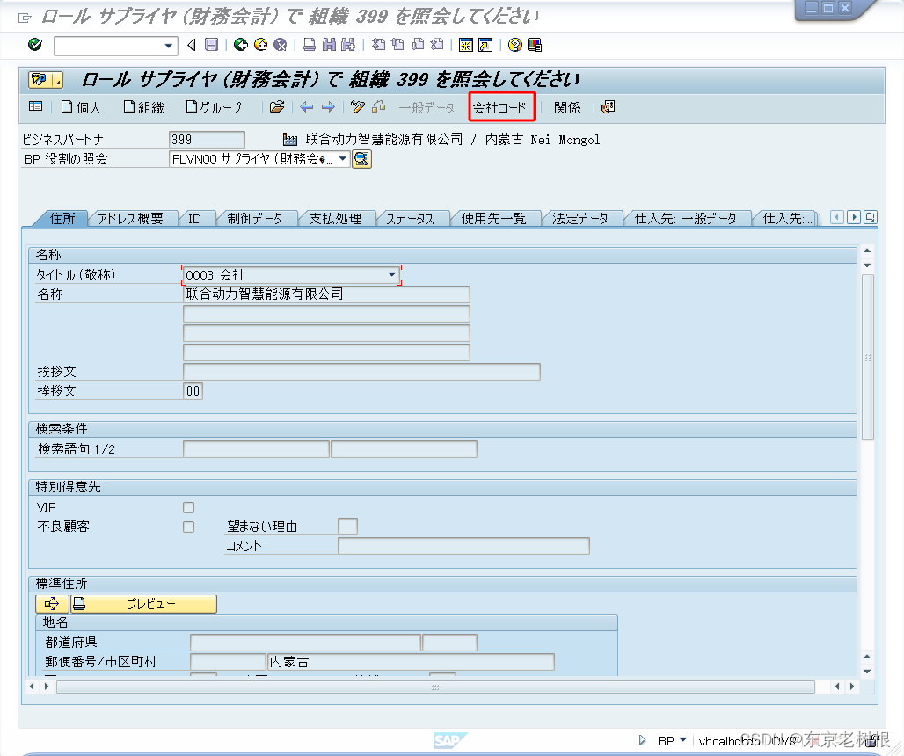
Task: Click the 会社コード button
Action: [501, 107]
